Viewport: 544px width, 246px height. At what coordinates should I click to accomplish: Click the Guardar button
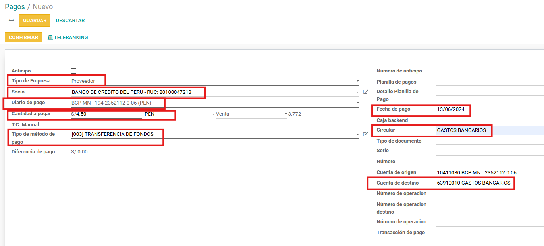click(x=35, y=21)
